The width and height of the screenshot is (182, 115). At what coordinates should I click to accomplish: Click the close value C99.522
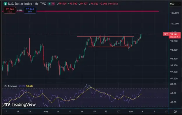coord(93,4)
